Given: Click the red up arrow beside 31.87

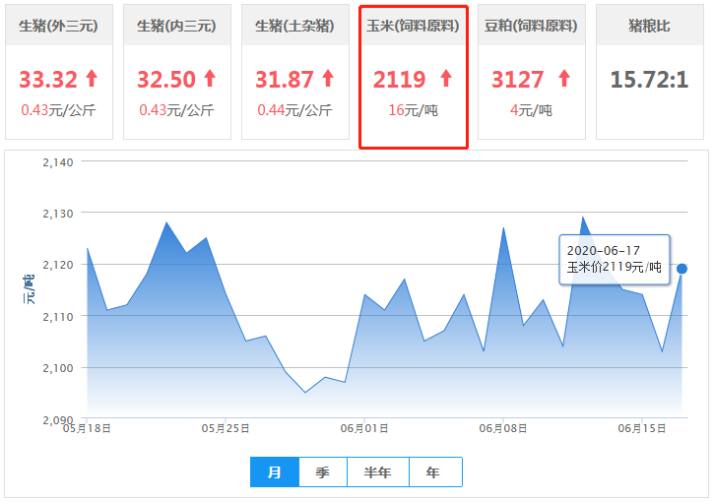Looking at the screenshot, I should tap(328, 79).
